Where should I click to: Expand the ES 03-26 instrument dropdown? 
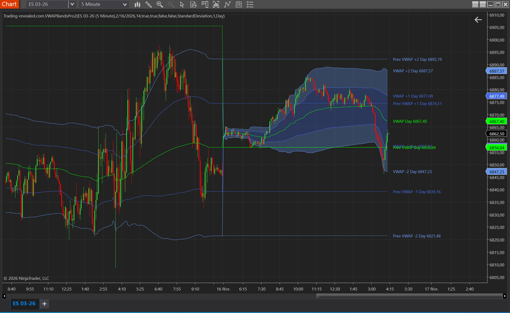coord(72,4)
